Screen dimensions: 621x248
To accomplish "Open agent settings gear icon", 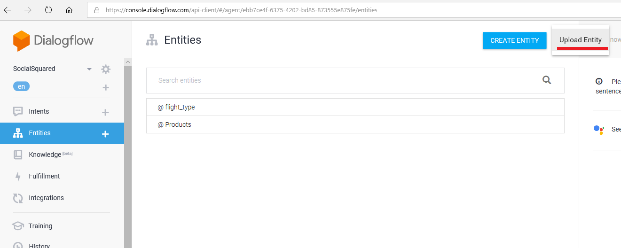I will point(106,69).
